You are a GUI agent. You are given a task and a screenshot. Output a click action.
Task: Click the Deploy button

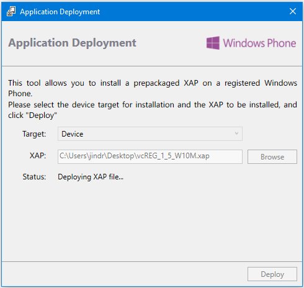(x=272, y=274)
